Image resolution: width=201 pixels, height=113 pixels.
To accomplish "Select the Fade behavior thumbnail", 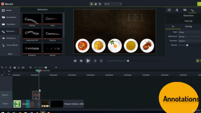I will pos(52,20).
